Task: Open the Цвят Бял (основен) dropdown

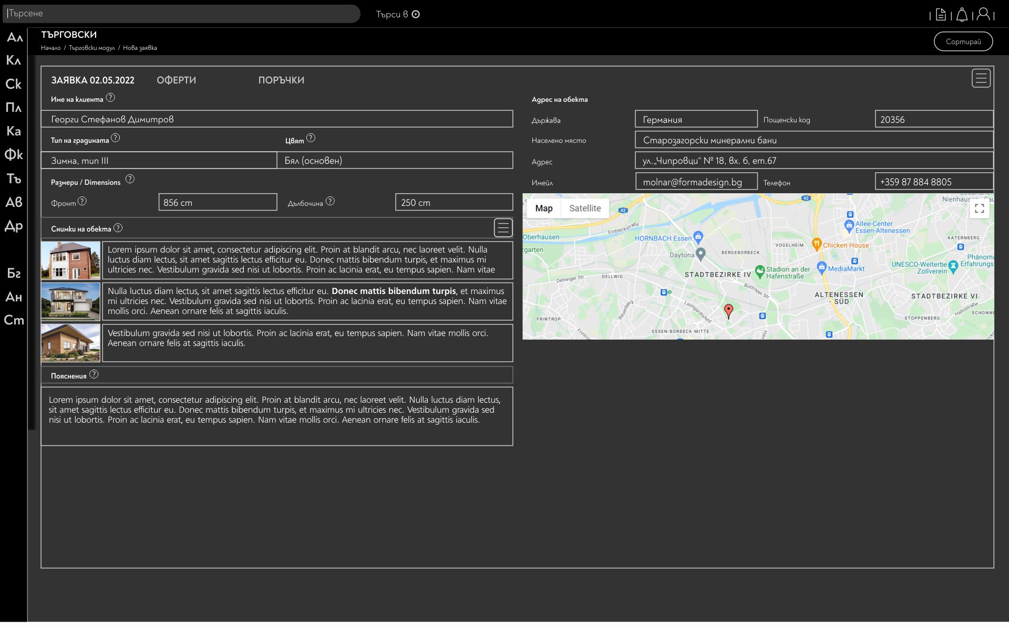Action: pos(395,161)
